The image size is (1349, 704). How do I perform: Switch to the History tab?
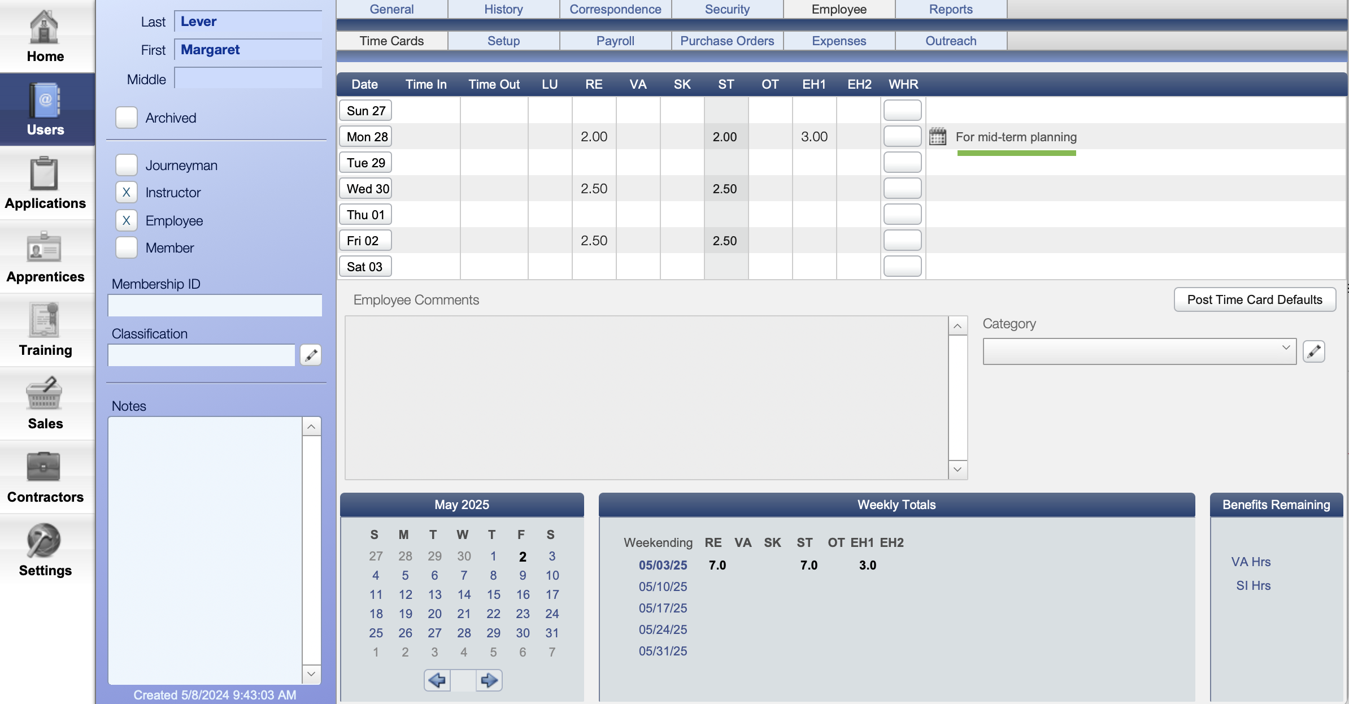point(504,9)
